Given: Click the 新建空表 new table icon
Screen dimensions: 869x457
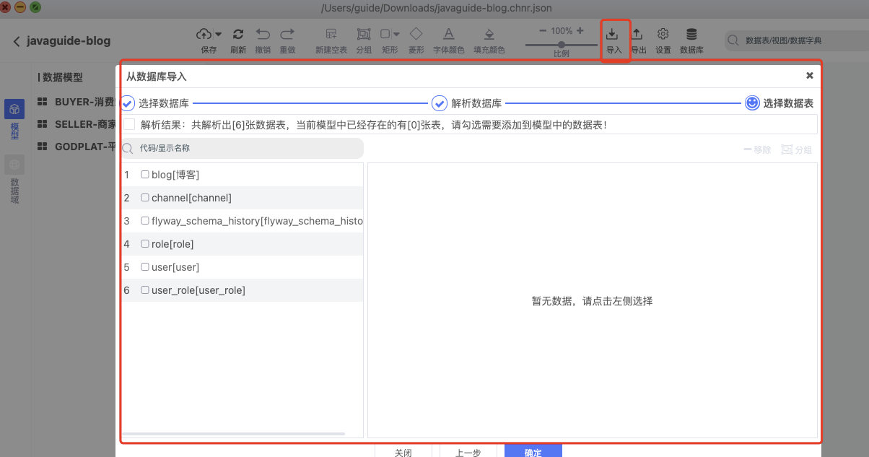Looking at the screenshot, I should pyautogui.click(x=331, y=35).
